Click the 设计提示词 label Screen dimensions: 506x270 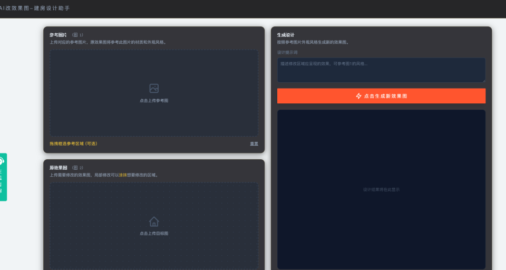point(287,52)
